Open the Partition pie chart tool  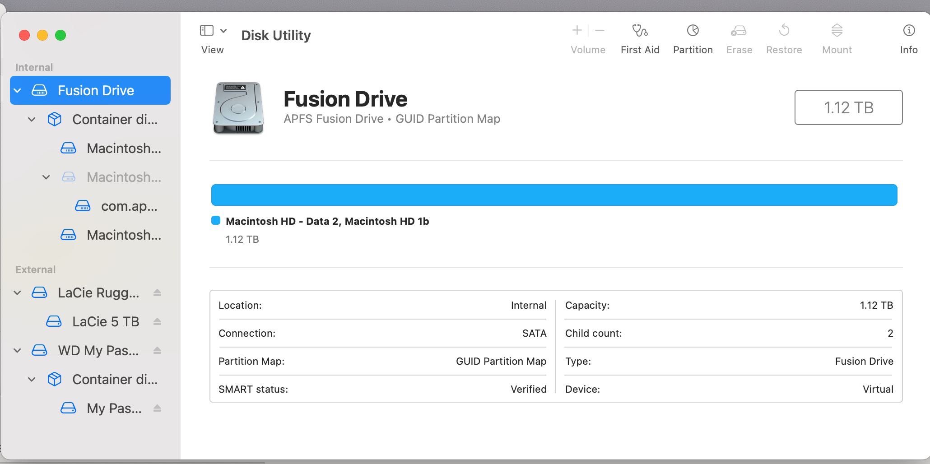point(693,30)
